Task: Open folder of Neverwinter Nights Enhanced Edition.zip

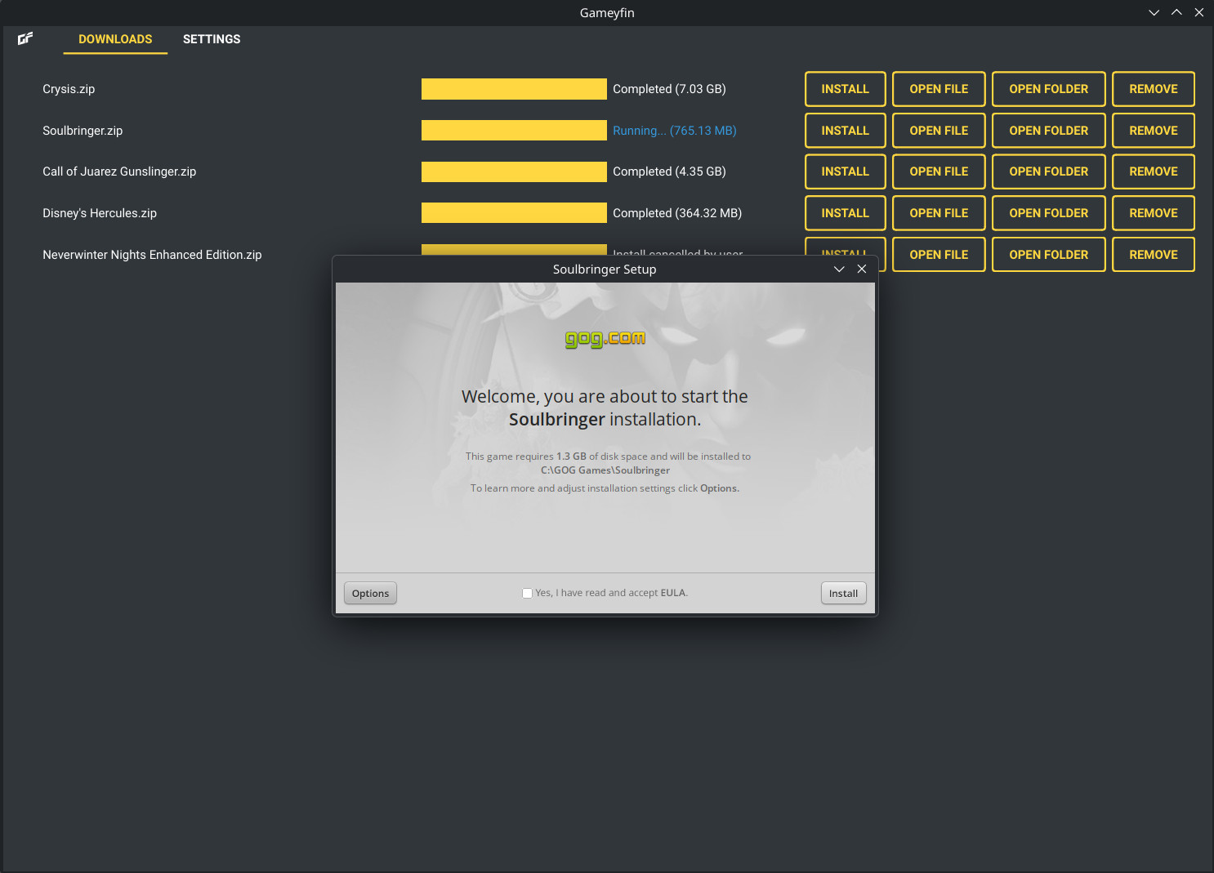Action: click(1049, 255)
